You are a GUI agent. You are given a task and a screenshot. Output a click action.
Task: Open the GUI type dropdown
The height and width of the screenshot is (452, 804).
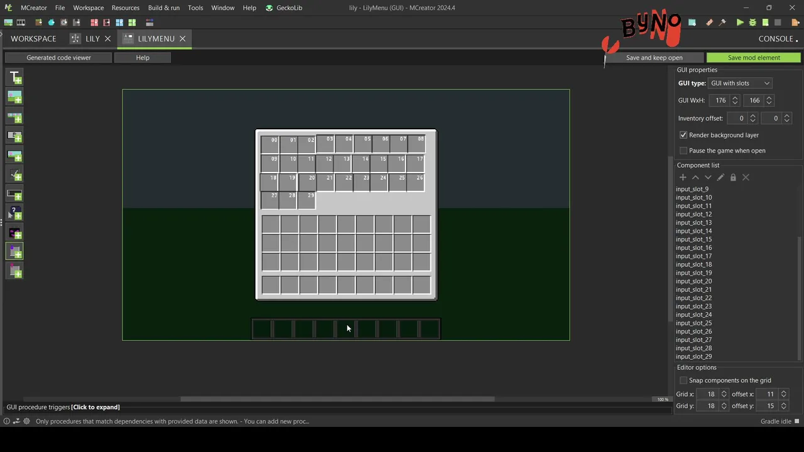tap(740, 83)
